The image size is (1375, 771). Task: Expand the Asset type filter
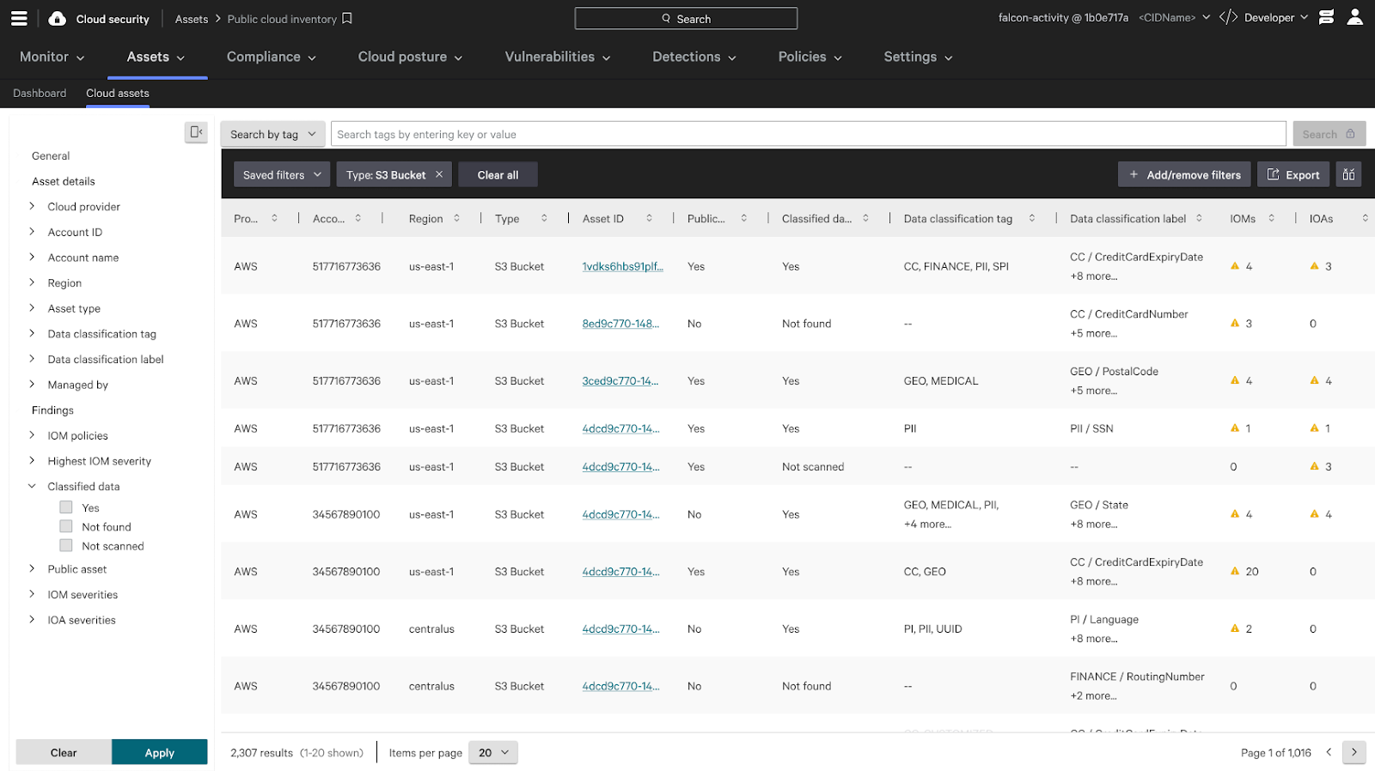[x=32, y=308]
